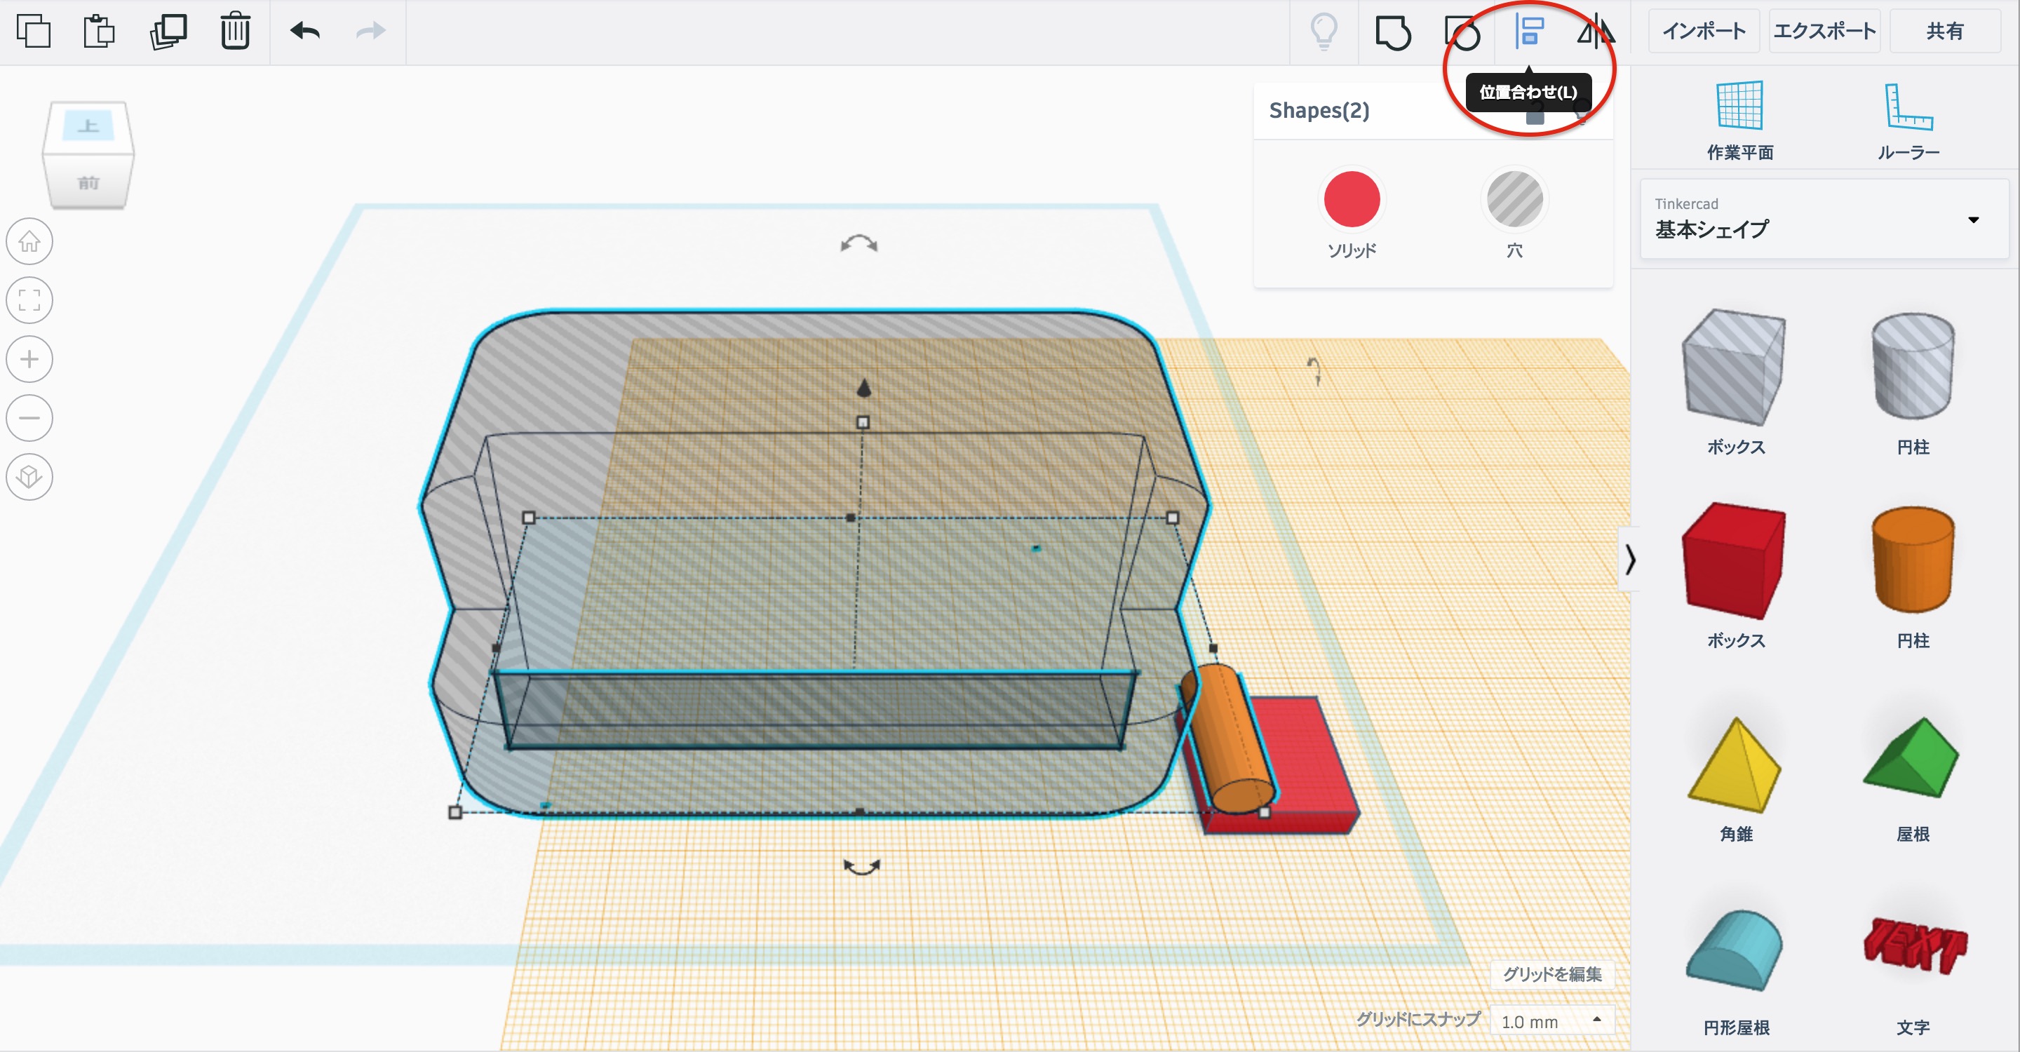Group shapes with the group icon
Viewport: 2020px width, 1052px height.
point(1393,33)
